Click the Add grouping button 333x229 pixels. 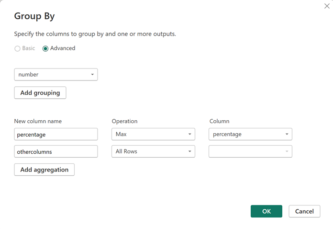[40, 93]
